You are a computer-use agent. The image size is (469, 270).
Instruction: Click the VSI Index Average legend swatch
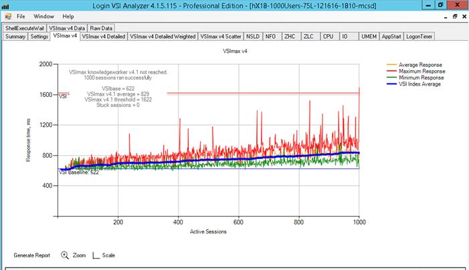391,84
